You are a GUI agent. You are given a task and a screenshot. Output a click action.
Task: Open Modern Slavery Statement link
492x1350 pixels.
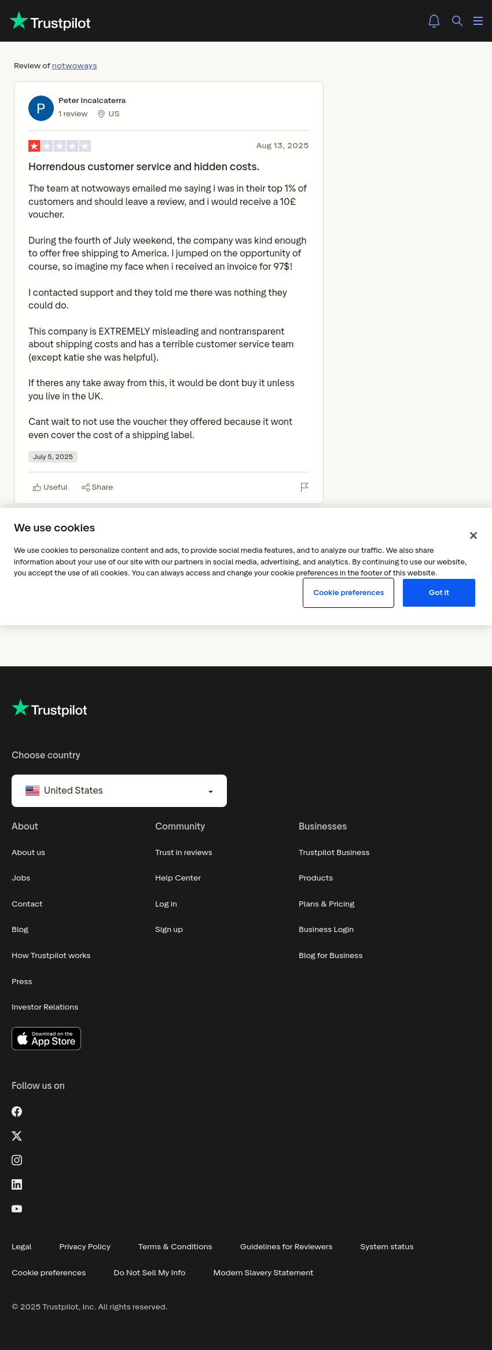pos(263,1273)
